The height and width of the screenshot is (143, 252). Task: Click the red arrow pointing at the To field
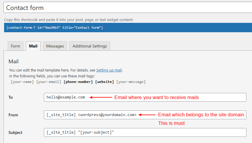click(101, 97)
